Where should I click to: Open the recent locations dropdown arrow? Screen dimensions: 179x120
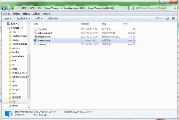[13, 8]
